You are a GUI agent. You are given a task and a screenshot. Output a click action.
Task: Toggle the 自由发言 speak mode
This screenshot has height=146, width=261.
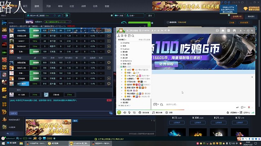click(144, 113)
